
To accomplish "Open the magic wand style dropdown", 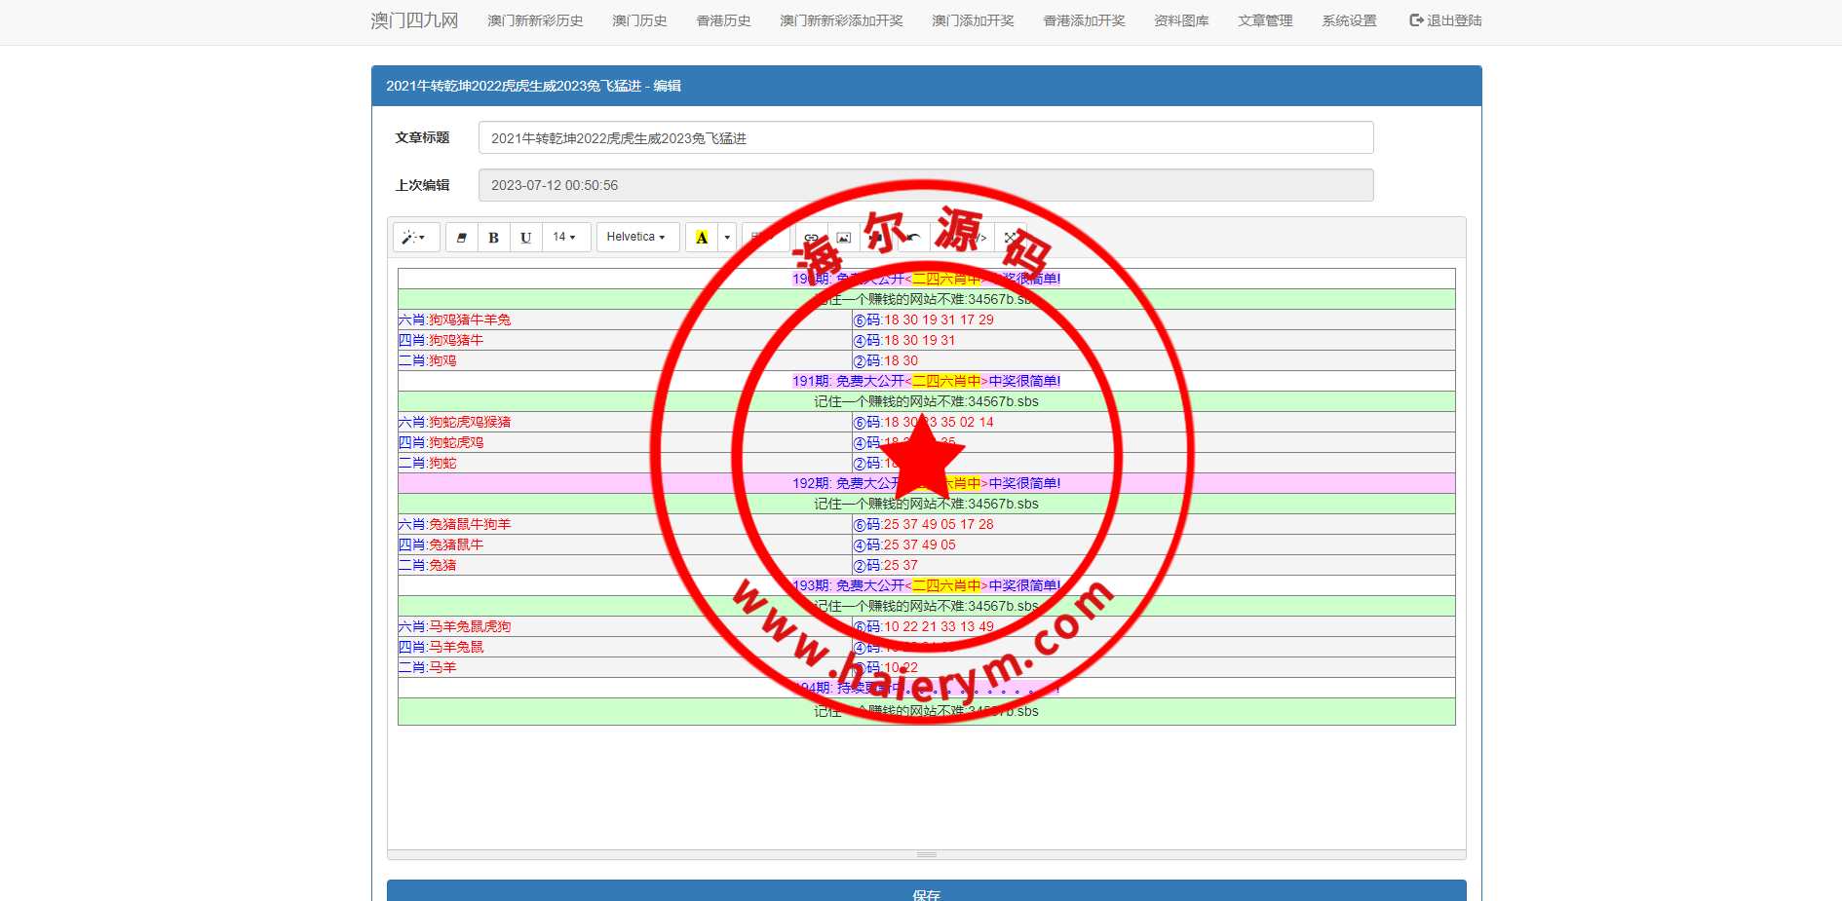I will point(415,237).
